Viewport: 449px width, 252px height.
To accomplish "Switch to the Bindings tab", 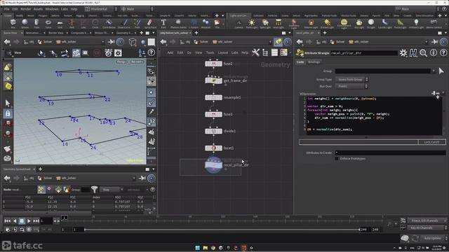I will tap(314, 62).
